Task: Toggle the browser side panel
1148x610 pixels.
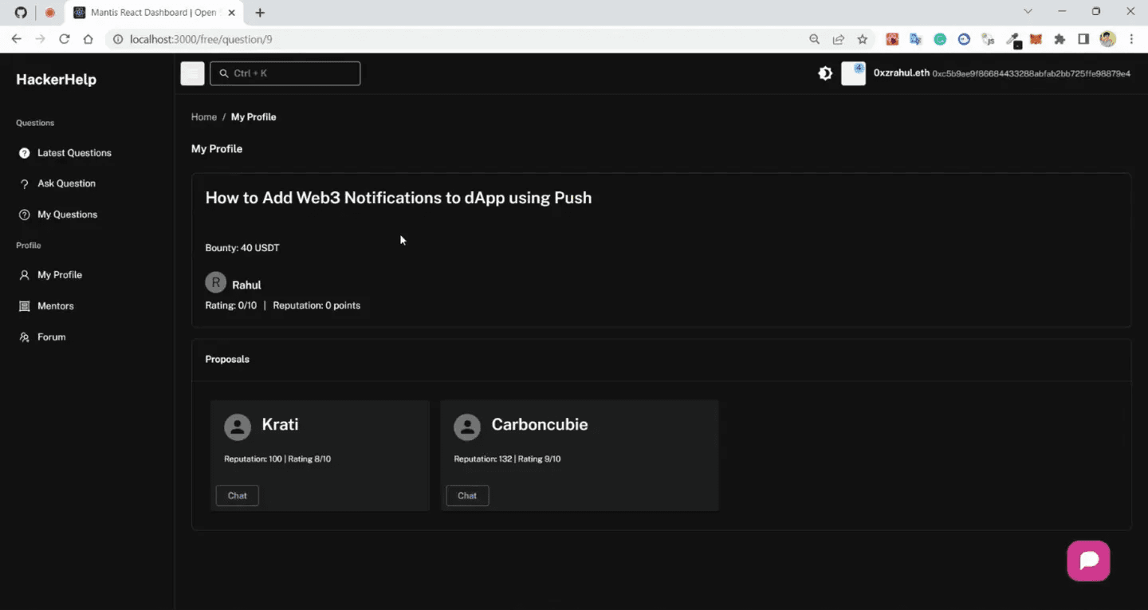Action: [1083, 39]
